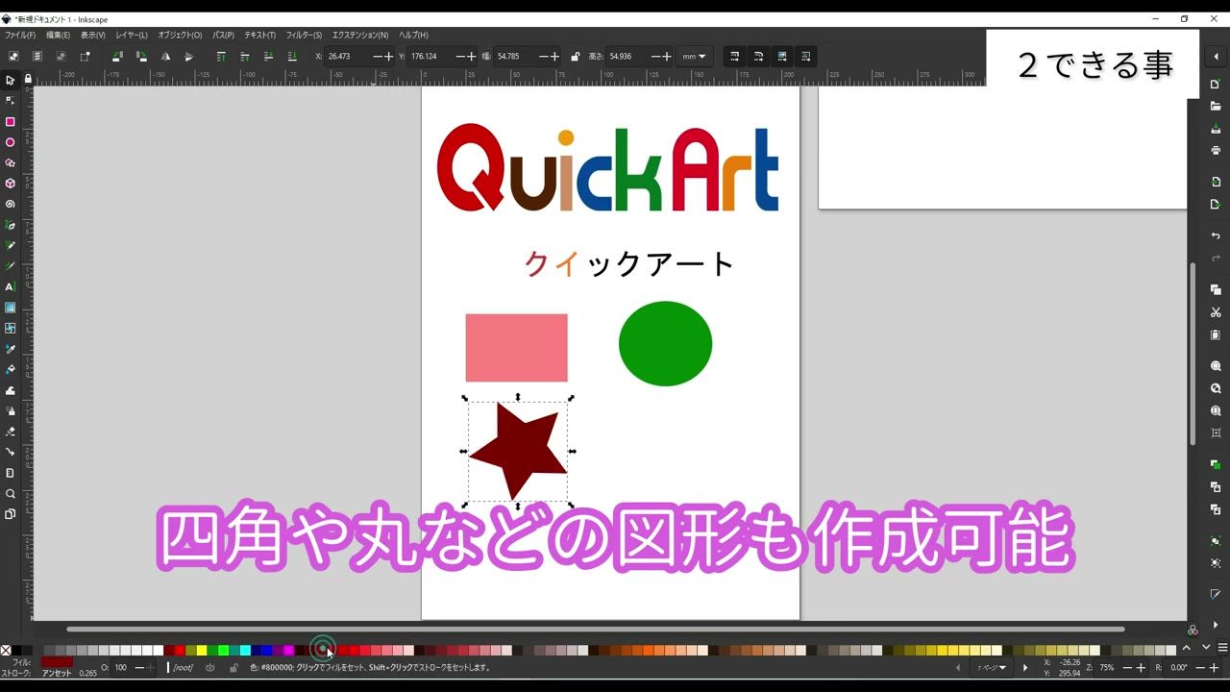Toggle width/height ratio lock
The width and height of the screenshot is (1230, 692).
pyautogui.click(x=575, y=57)
